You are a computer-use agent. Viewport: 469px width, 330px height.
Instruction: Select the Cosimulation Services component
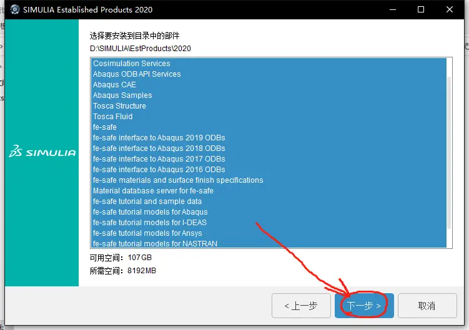[269, 64]
